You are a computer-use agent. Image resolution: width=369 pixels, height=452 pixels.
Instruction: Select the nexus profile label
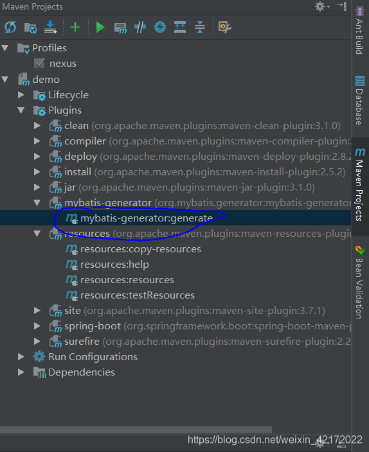click(63, 64)
